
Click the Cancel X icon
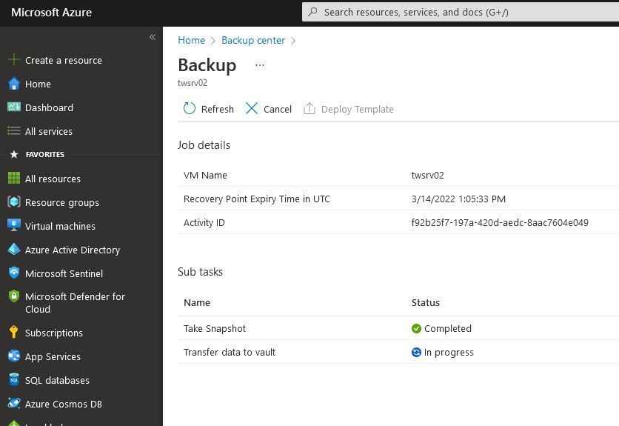(252, 108)
